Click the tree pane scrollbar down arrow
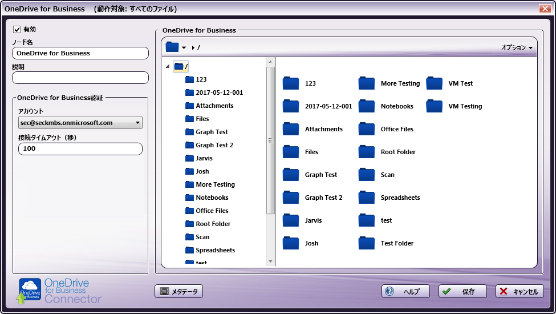 pos(270,261)
